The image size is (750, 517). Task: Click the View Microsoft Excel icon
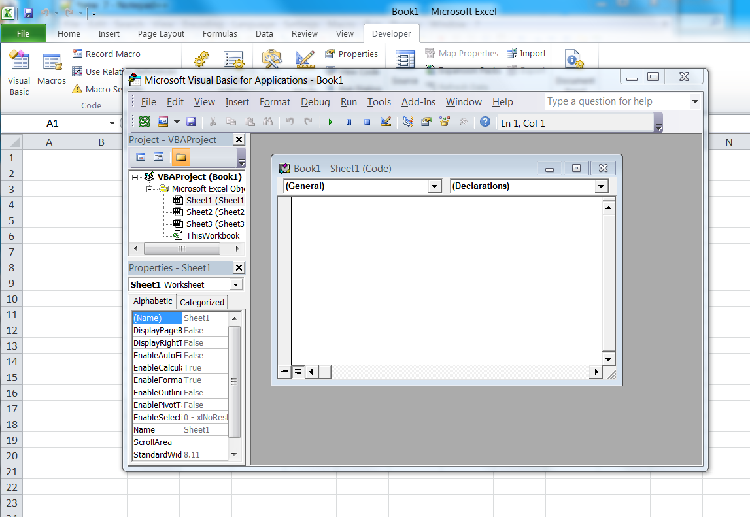[x=145, y=122]
